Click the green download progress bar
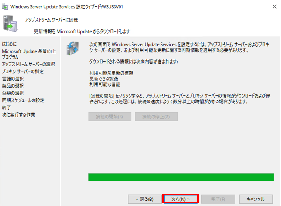 (181, 177)
